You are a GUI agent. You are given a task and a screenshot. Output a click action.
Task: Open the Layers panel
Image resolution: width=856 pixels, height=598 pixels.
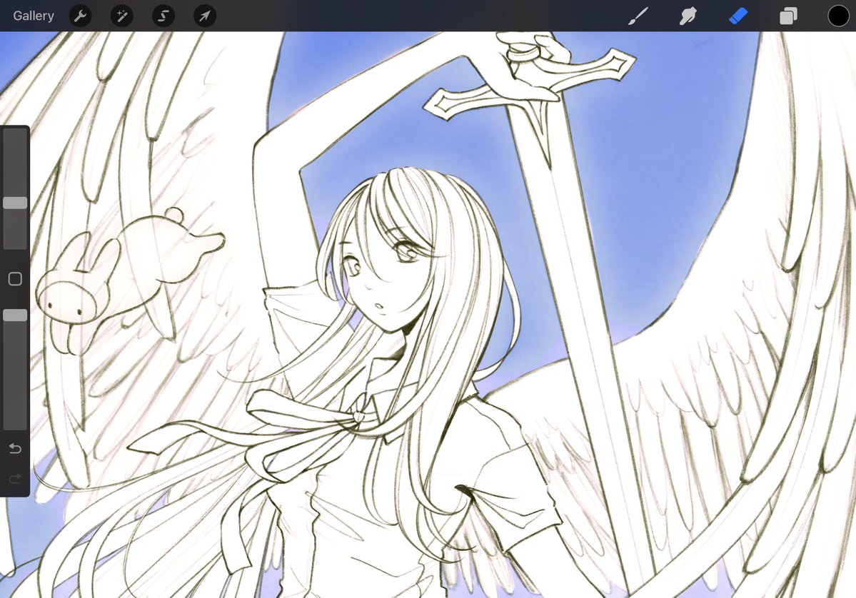click(788, 16)
